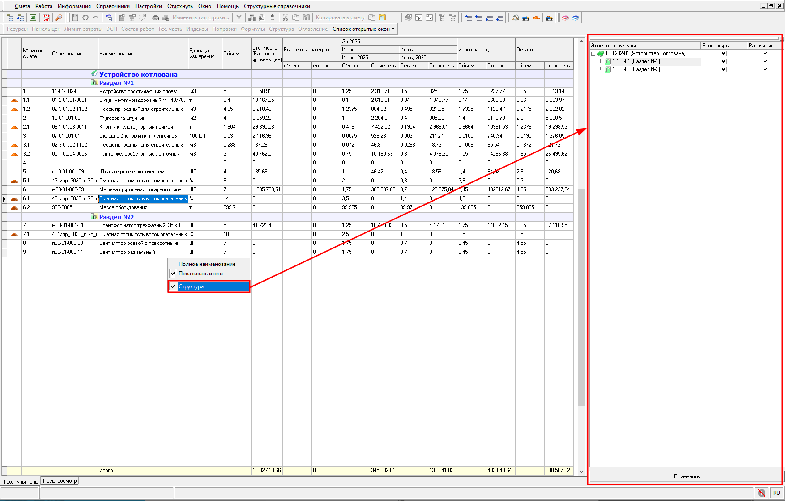The height and width of the screenshot is (501, 785).
Task: Collapse the Раздел №2 section in table
Action: click(x=94, y=217)
